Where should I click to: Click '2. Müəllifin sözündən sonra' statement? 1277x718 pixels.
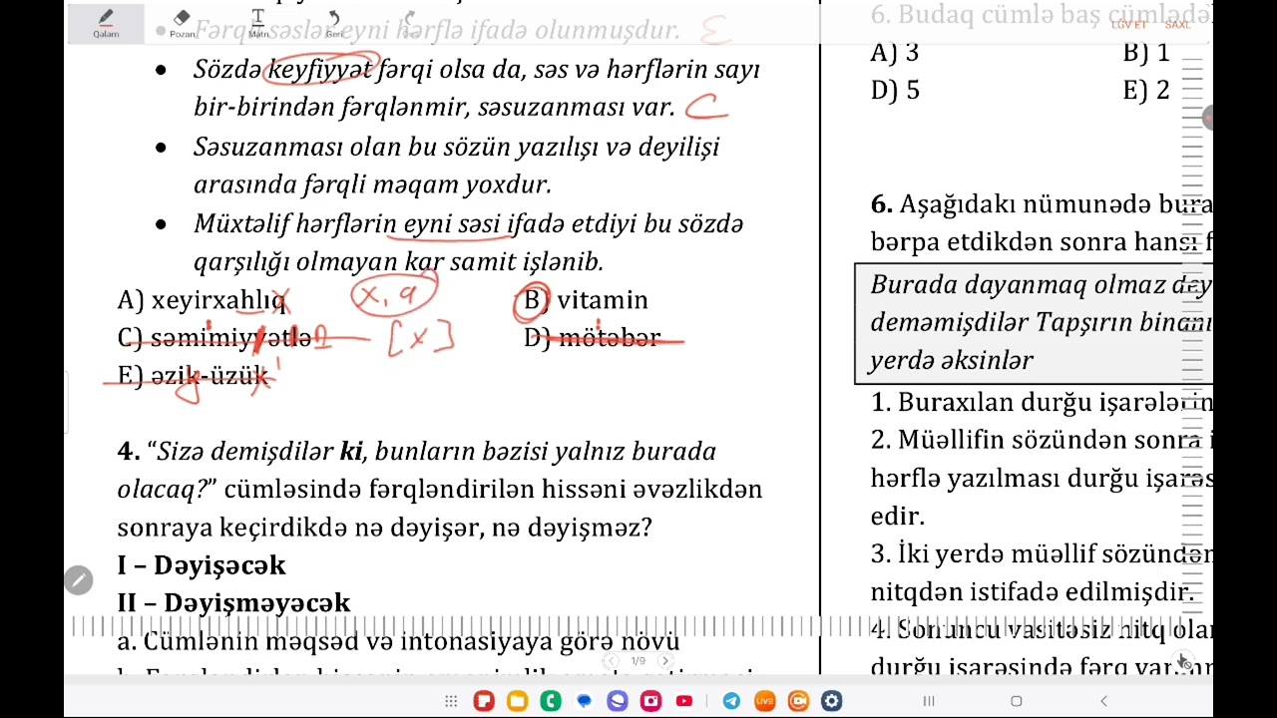click(1042, 440)
